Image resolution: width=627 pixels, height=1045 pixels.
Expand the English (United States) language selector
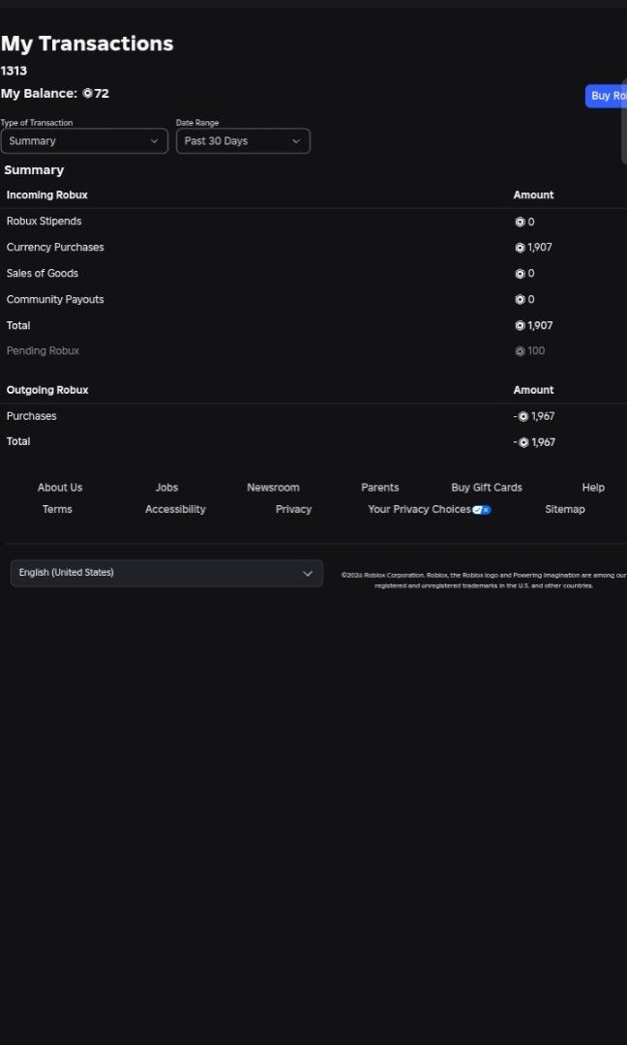pyautogui.click(x=166, y=573)
